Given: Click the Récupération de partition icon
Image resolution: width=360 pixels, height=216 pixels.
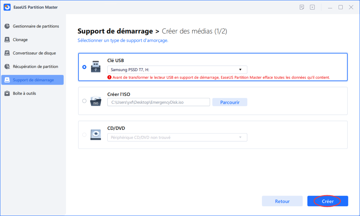Looking at the screenshot, I should 7,66.
